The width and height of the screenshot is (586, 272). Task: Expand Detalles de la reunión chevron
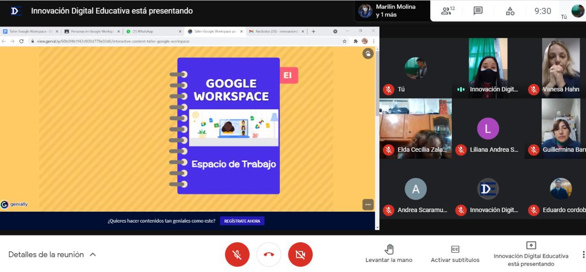point(93,255)
